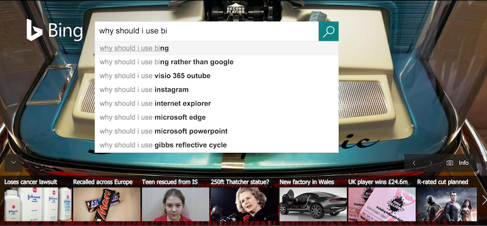Image resolution: width=487 pixels, height=226 pixels.
Task: Open the Bing logo home link
Action: pos(54,30)
